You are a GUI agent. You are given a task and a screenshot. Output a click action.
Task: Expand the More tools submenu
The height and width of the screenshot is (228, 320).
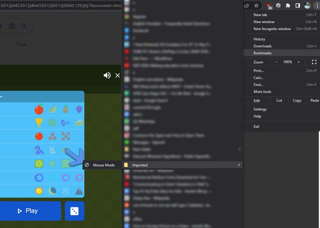pos(262,91)
